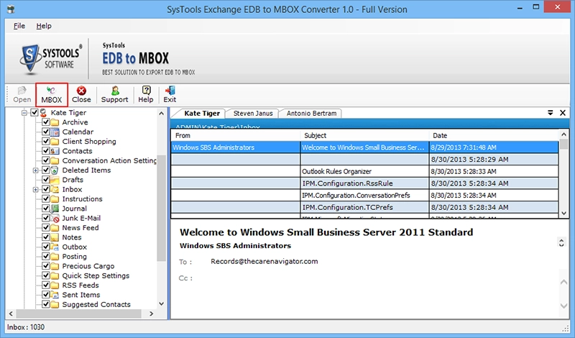The width and height of the screenshot is (575, 338).
Task: Select the Contacts folder icon
Action: click(x=55, y=151)
